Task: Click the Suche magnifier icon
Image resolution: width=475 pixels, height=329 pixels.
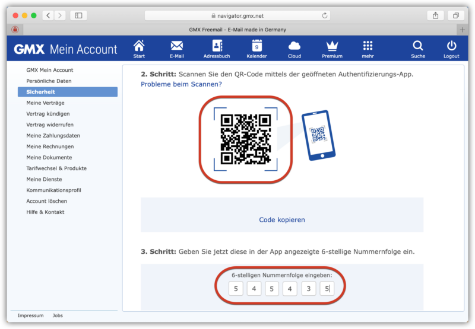Action: pos(418,46)
